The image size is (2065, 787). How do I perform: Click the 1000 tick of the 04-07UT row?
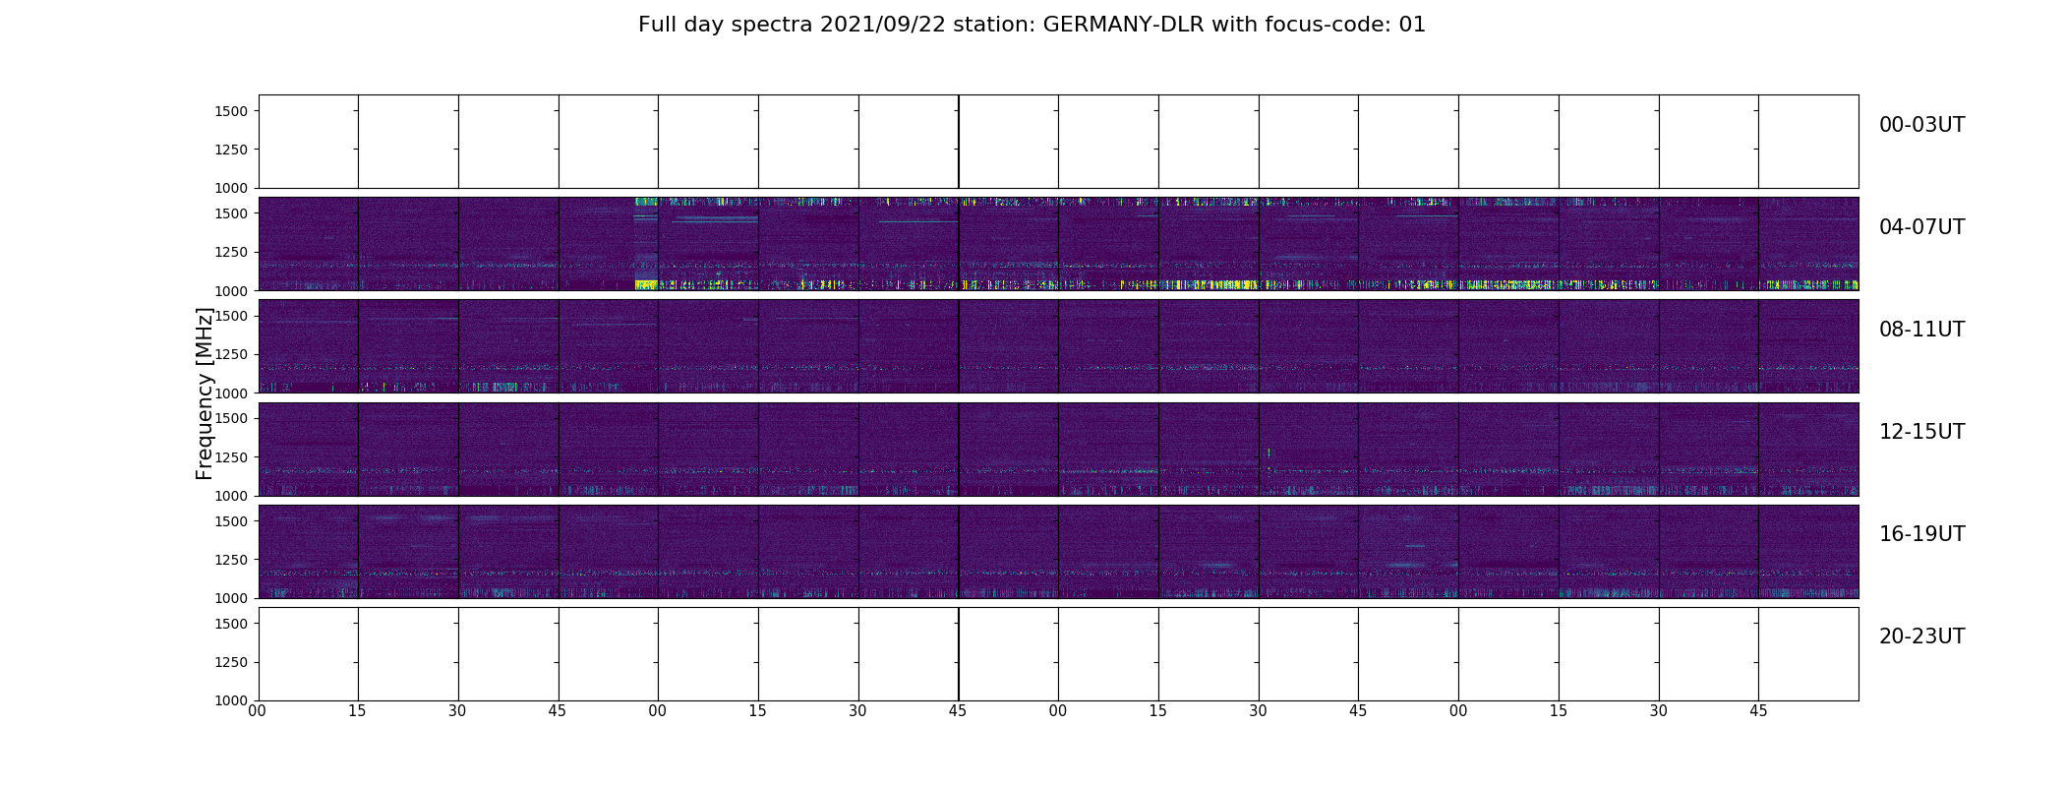point(231,290)
